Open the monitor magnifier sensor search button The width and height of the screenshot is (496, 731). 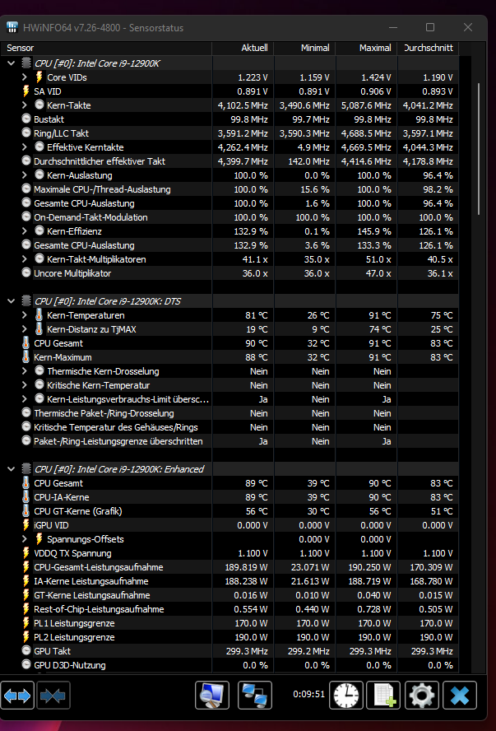pyautogui.click(x=212, y=695)
